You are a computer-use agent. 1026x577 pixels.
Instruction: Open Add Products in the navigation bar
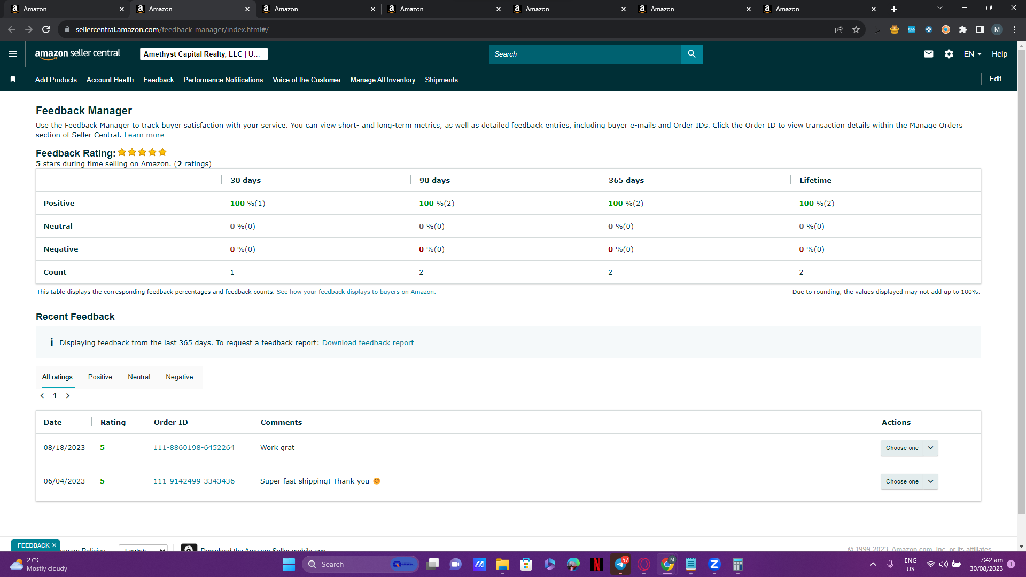coord(56,80)
